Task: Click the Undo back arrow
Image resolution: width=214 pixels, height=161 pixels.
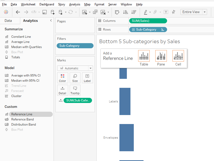Action: tap(18, 12)
